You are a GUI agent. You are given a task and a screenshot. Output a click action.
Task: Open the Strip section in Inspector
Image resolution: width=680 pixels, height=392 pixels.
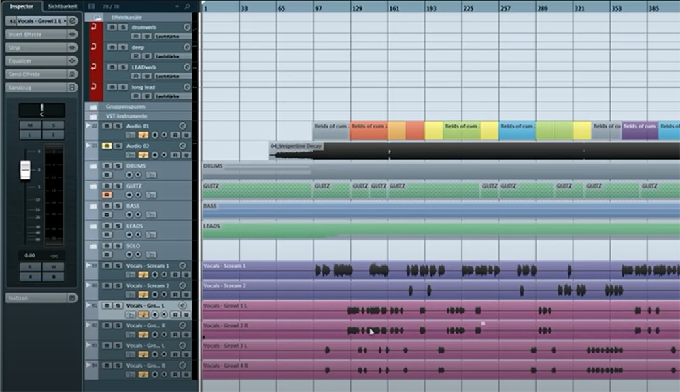[x=37, y=47]
